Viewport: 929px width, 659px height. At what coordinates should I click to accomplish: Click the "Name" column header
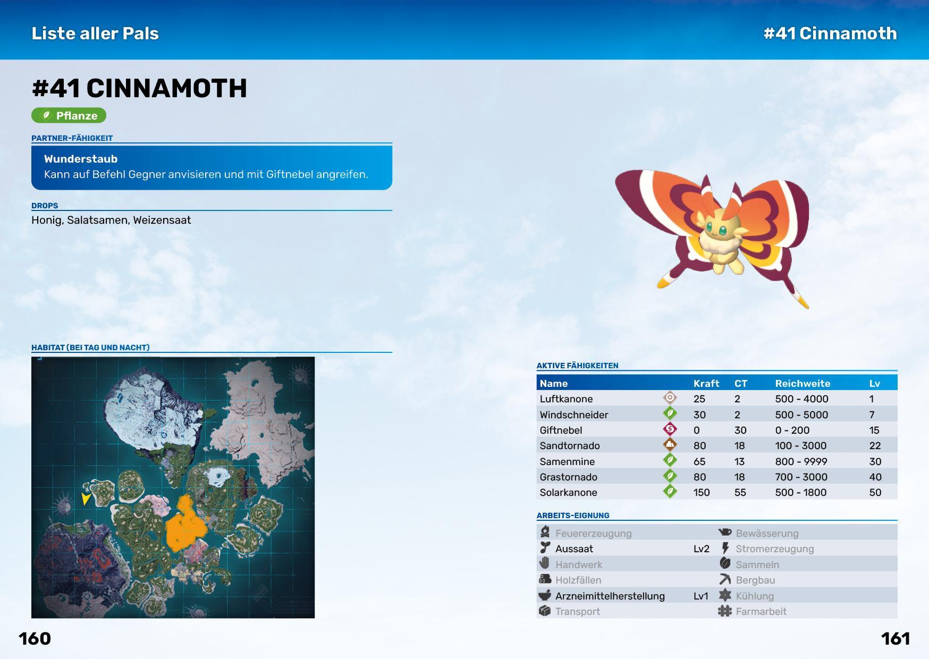554,383
